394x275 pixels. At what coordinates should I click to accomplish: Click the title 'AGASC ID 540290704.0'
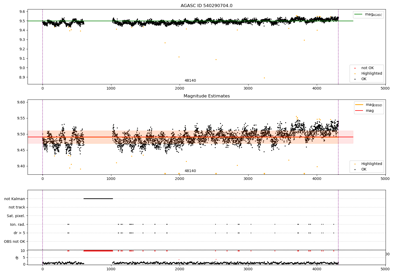click(206, 6)
